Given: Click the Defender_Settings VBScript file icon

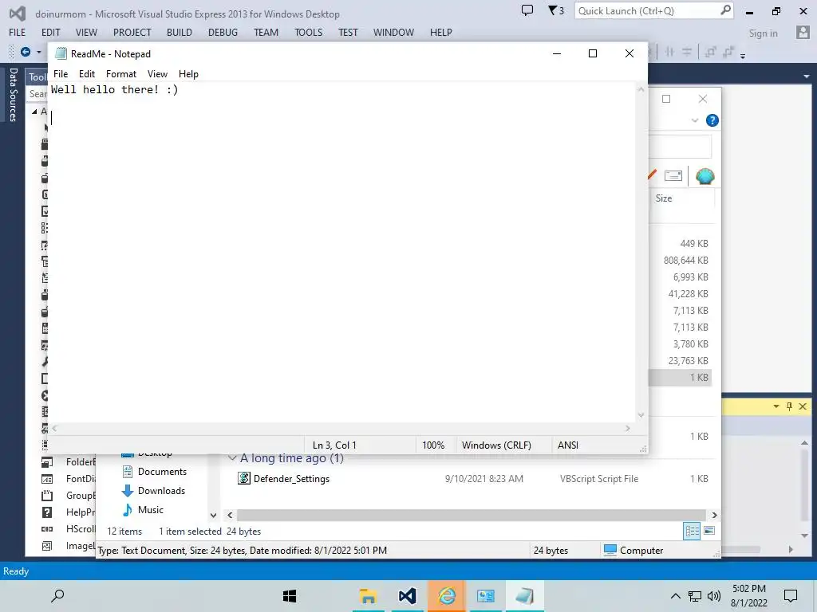Looking at the screenshot, I should pos(244,478).
